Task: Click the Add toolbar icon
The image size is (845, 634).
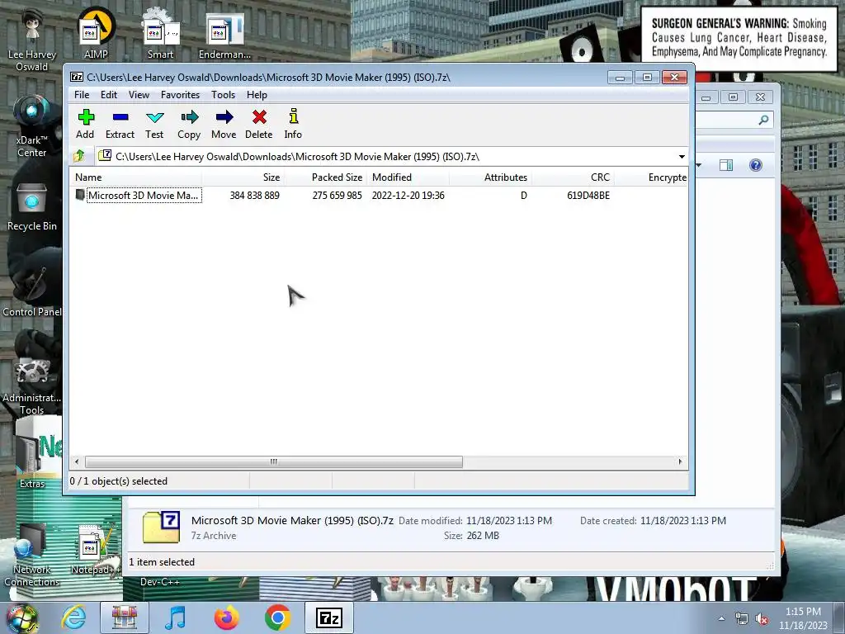Action: pyautogui.click(x=86, y=117)
